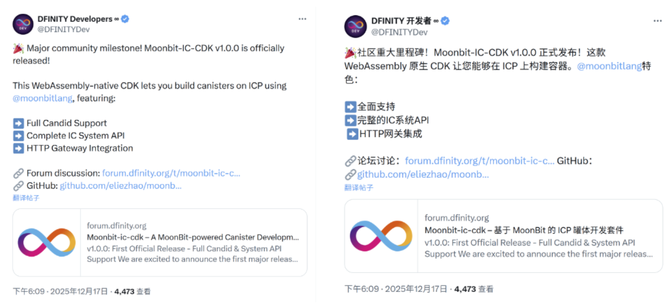Open more options on the English tweet
This screenshot has height=307, width=669.
(x=303, y=19)
